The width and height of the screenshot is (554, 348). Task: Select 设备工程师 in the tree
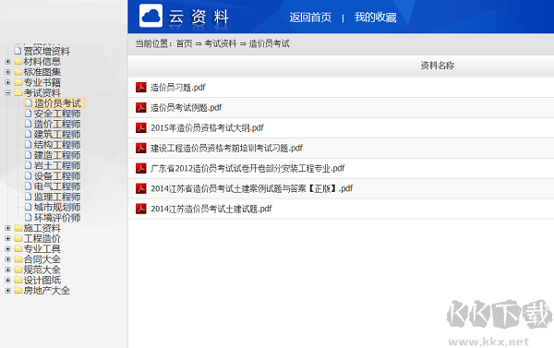point(57,176)
